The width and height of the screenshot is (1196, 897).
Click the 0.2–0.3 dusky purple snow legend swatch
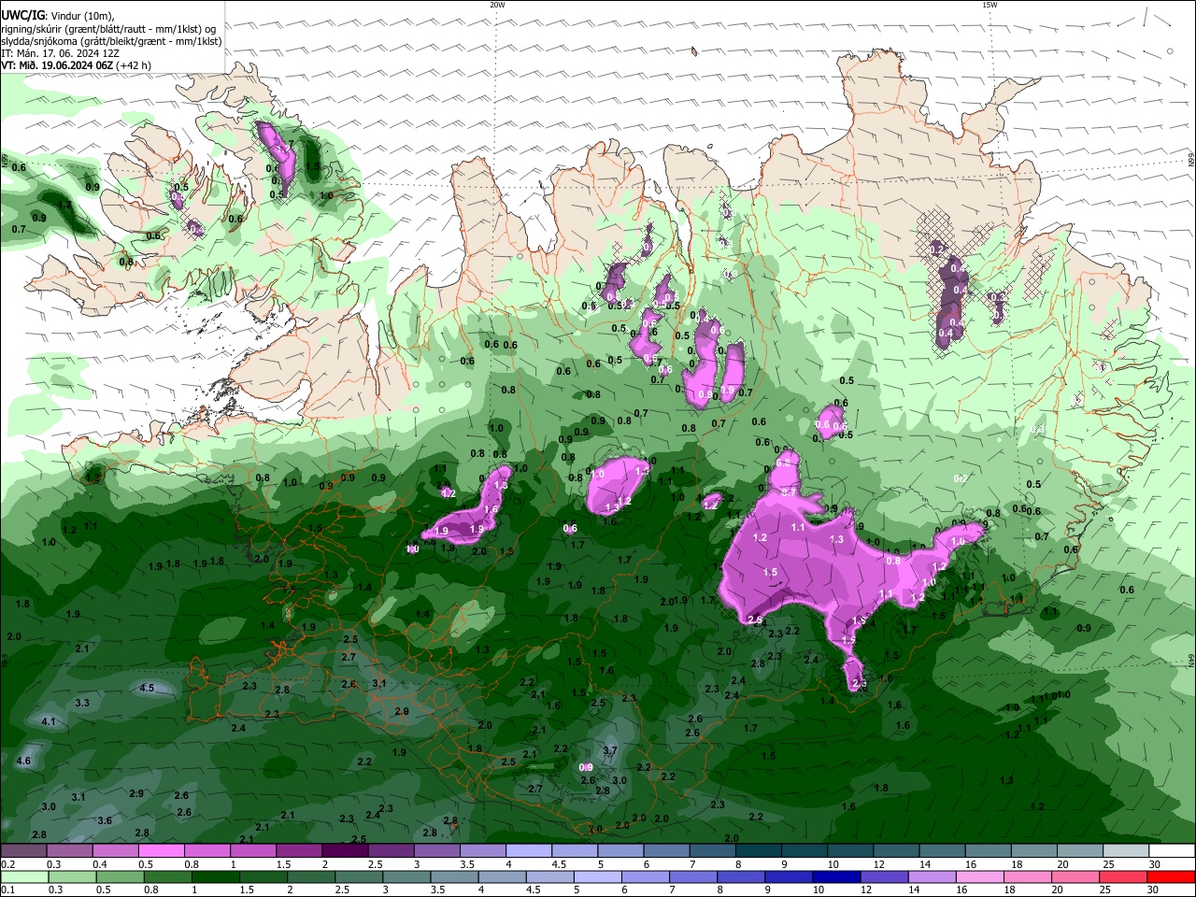click(x=23, y=851)
